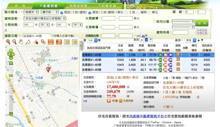
Task: Click the start year 103 field
Action: point(28,25)
